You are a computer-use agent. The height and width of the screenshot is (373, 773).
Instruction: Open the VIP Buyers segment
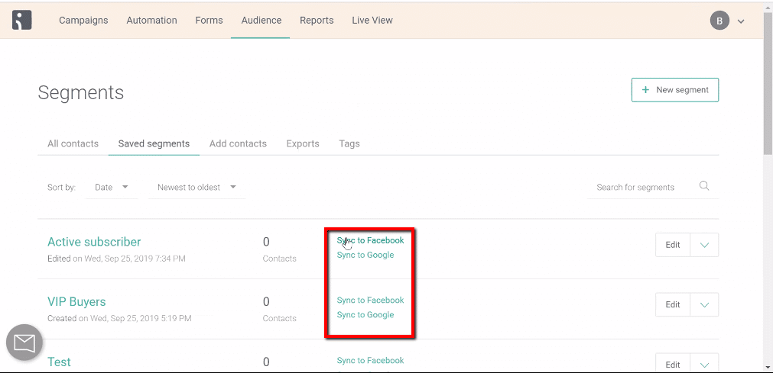[x=76, y=301]
